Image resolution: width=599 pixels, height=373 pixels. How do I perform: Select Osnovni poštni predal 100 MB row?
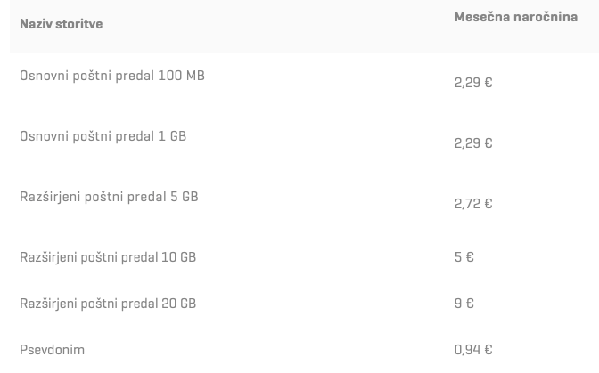point(305,83)
